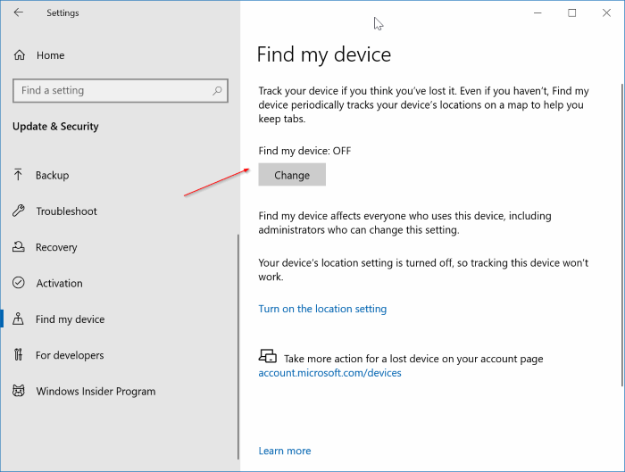Click the Find my device person icon
625x472 pixels.
[18, 319]
